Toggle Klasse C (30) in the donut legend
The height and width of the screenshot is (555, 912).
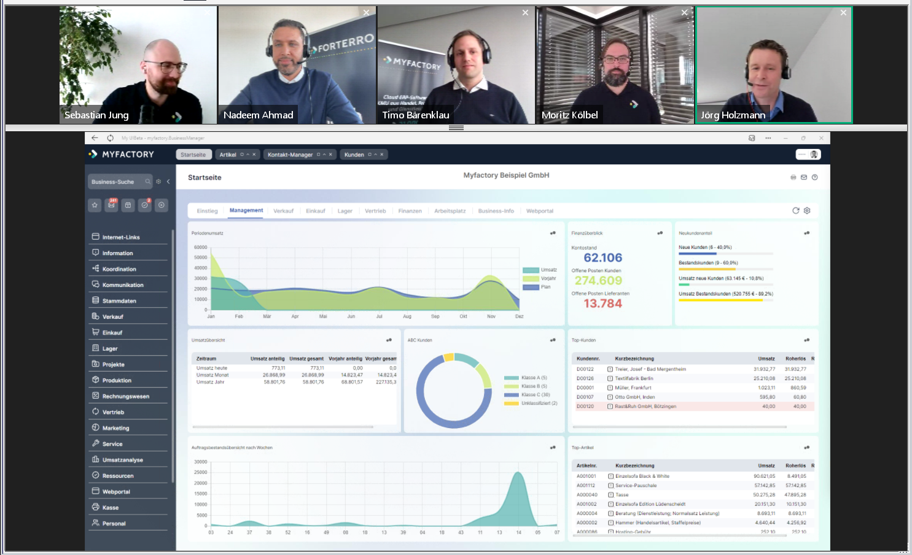point(527,395)
